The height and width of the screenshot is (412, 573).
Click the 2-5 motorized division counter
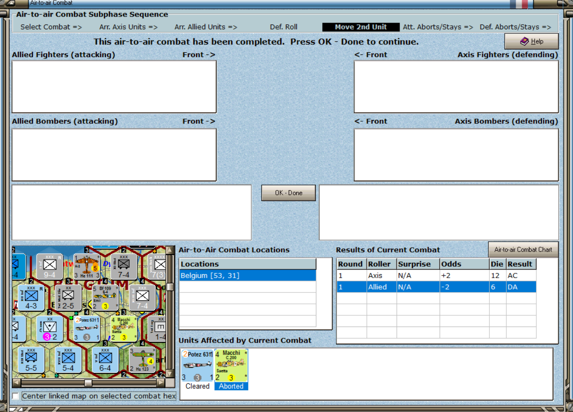(x=68, y=298)
